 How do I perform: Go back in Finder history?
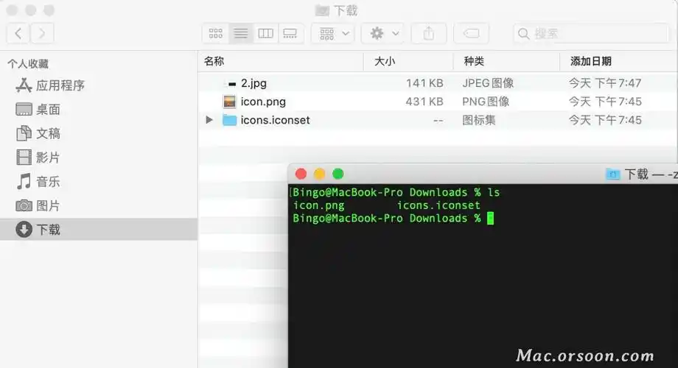pyautogui.click(x=18, y=33)
